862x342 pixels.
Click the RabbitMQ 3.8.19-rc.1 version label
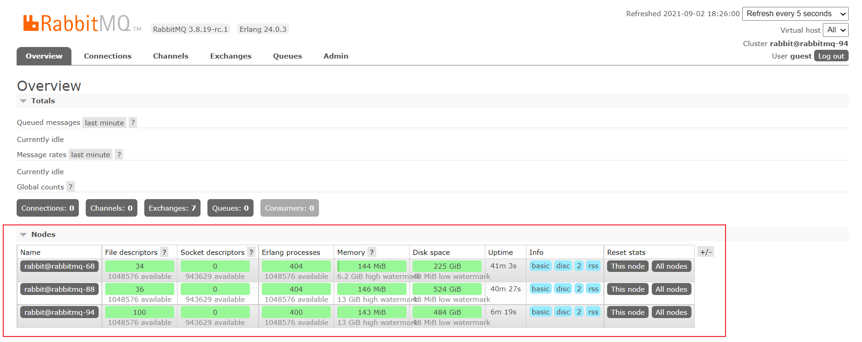click(x=190, y=29)
